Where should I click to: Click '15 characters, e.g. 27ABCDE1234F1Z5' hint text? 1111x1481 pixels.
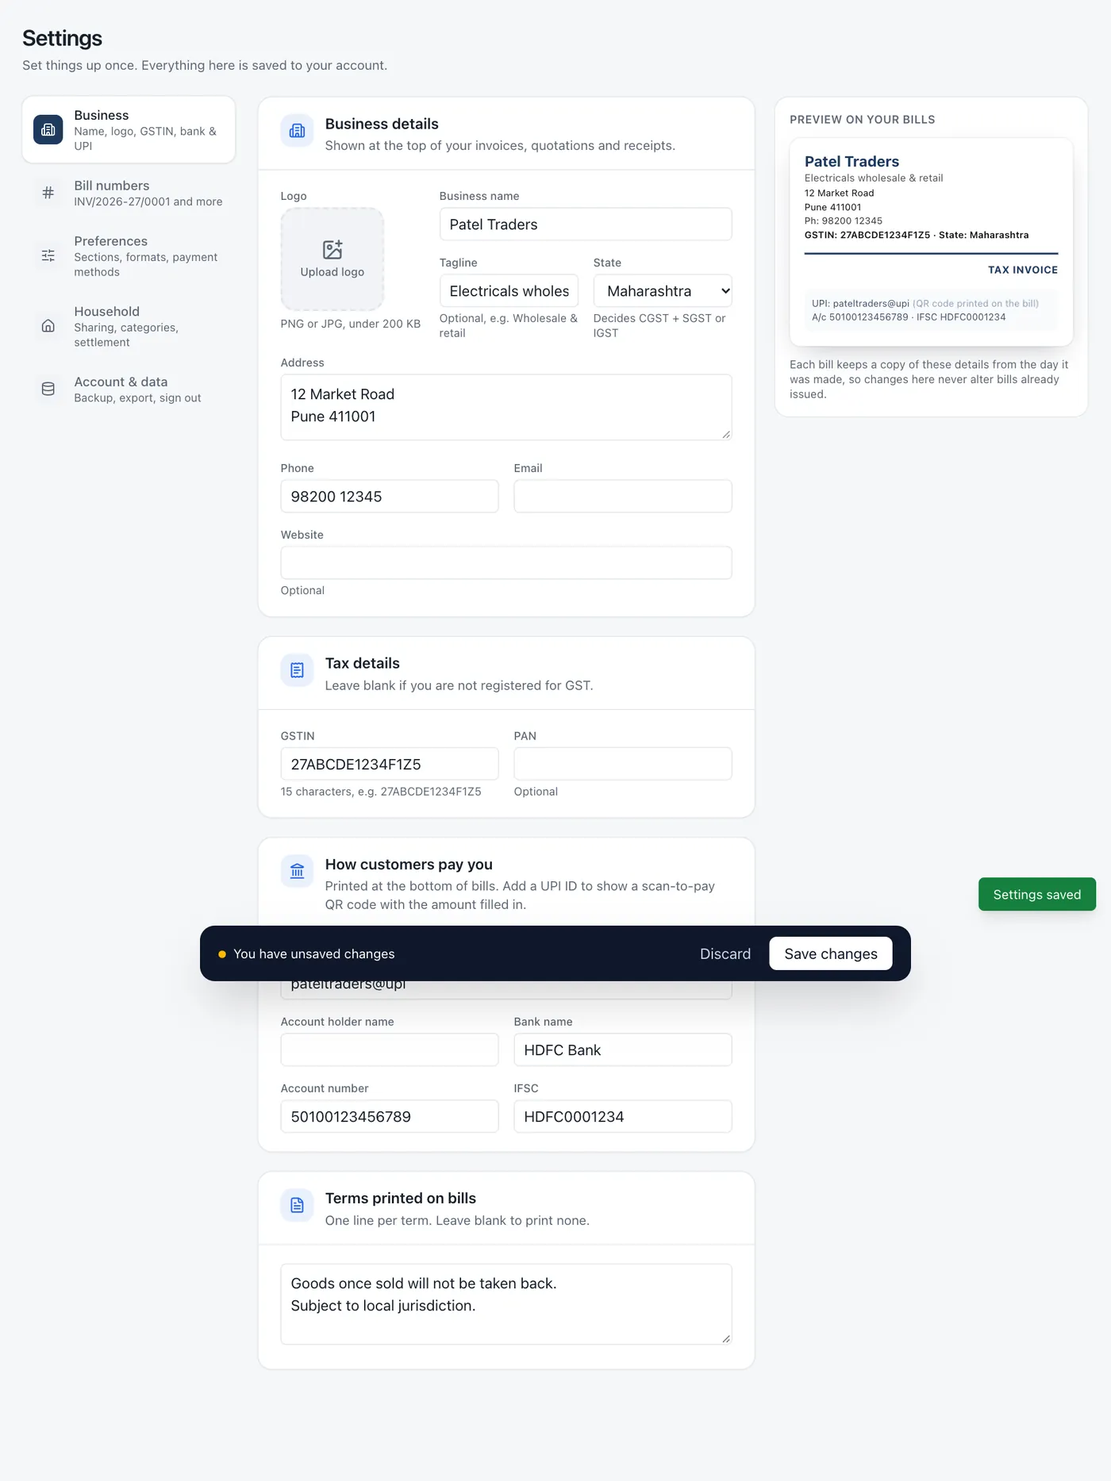pyautogui.click(x=381, y=792)
